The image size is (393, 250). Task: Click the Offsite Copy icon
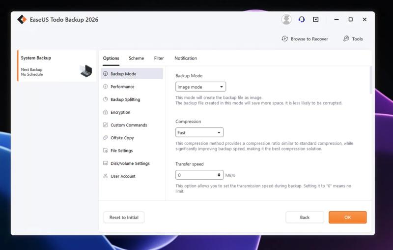(x=106, y=138)
